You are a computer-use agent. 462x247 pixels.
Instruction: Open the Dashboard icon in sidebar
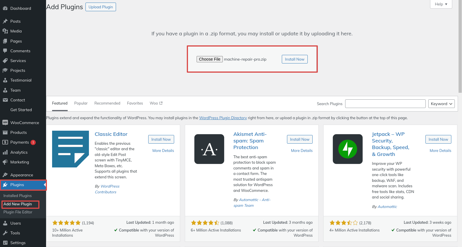tap(5, 8)
